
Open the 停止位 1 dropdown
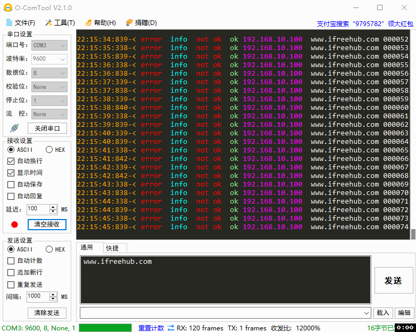click(49, 101)
